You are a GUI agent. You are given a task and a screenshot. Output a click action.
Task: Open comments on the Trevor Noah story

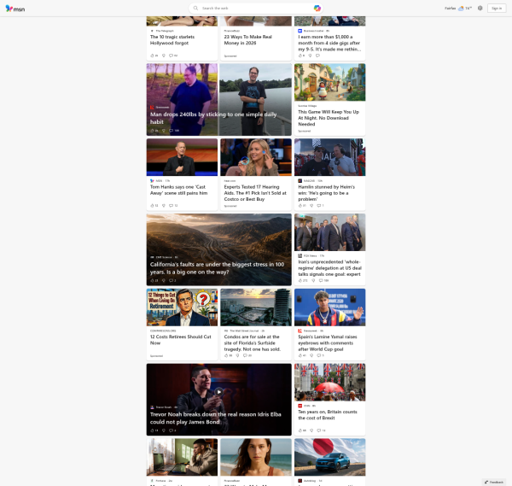(x=172, y=430)
